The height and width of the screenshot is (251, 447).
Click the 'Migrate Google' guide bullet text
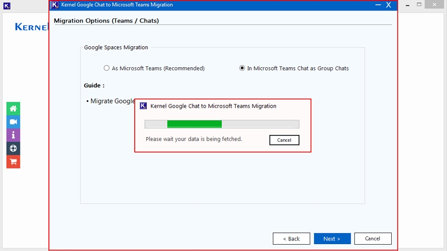tap(113, 101)
